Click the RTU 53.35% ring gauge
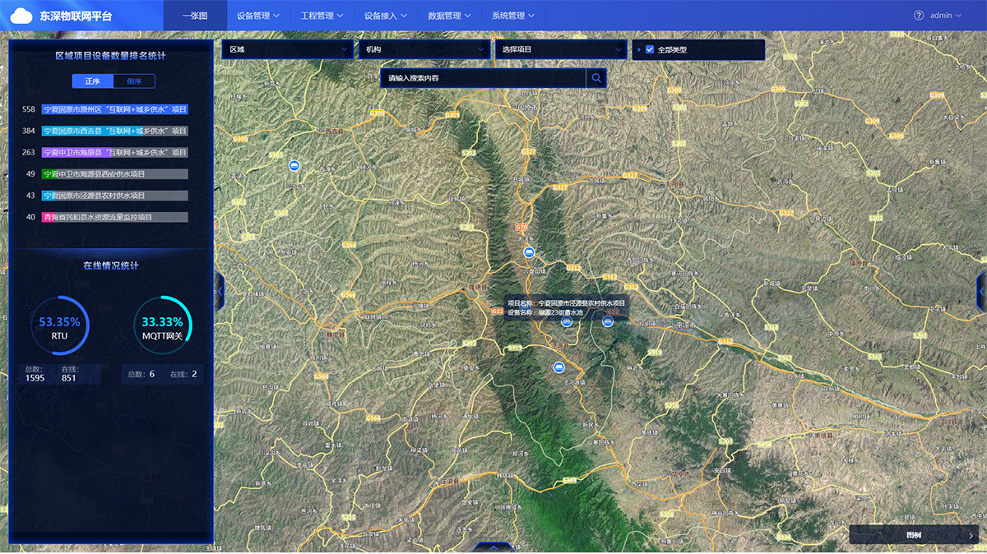Viewport: 987px width, 554px height. pos(60,325)
